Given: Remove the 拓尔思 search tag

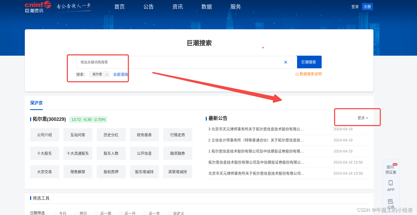Looking at the screenshot, I should pyautogui.click(x=107, y=75).
